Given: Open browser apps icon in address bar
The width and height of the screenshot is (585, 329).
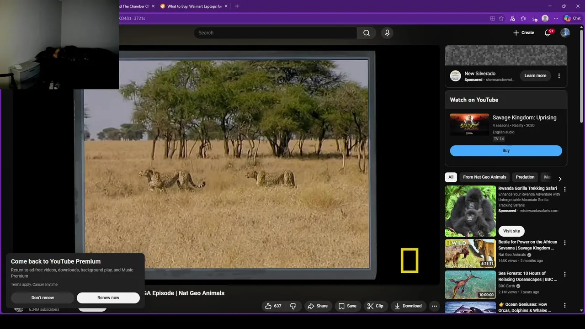Looking at the screenshot, I should pyautogui.click(x=492, y=18).
